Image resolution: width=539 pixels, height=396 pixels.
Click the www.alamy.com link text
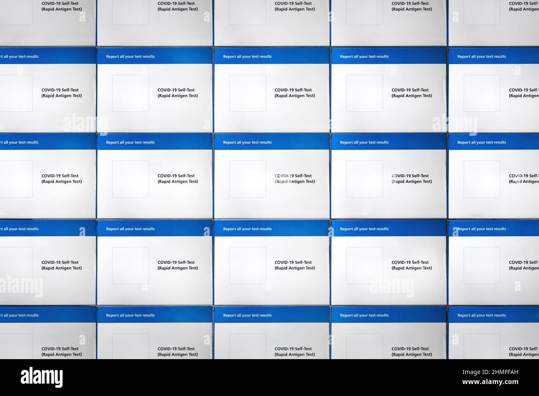[490, 382]
